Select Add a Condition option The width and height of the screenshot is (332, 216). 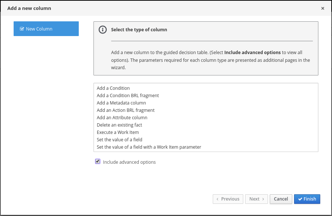[x=113, y=88]
